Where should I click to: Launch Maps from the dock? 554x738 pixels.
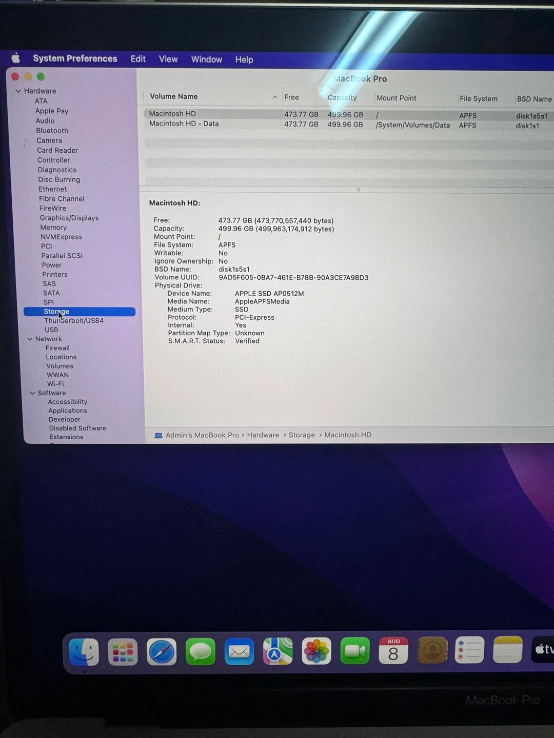click(x=278, y=651)
